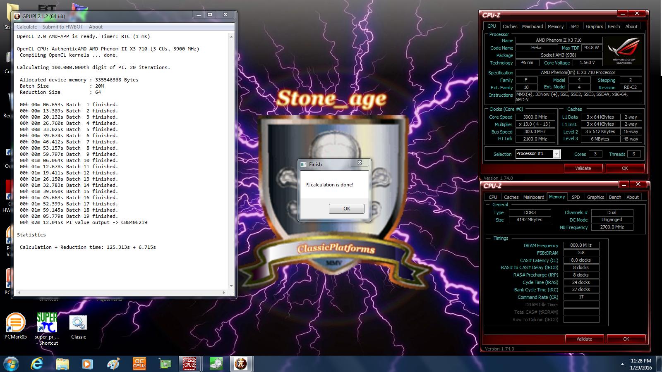The image size is (662, 372).
Task: Switch to ROG CPU-Z taskbar button
Action: [190, 364]
